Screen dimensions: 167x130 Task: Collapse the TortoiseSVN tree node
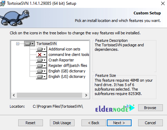coord(18,44)
